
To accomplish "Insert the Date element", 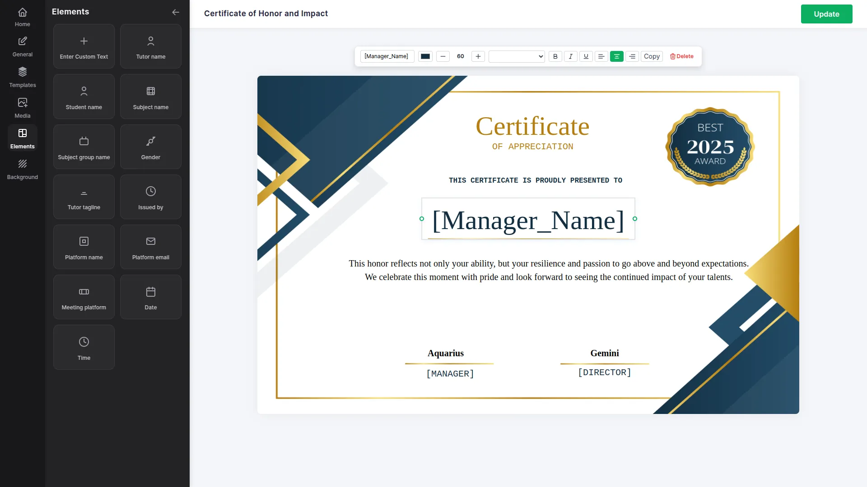I will pyautogui.click(x=151, y=297).
